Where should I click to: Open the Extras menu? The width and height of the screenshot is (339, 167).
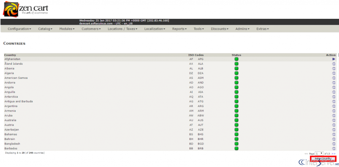pos(263,29)
